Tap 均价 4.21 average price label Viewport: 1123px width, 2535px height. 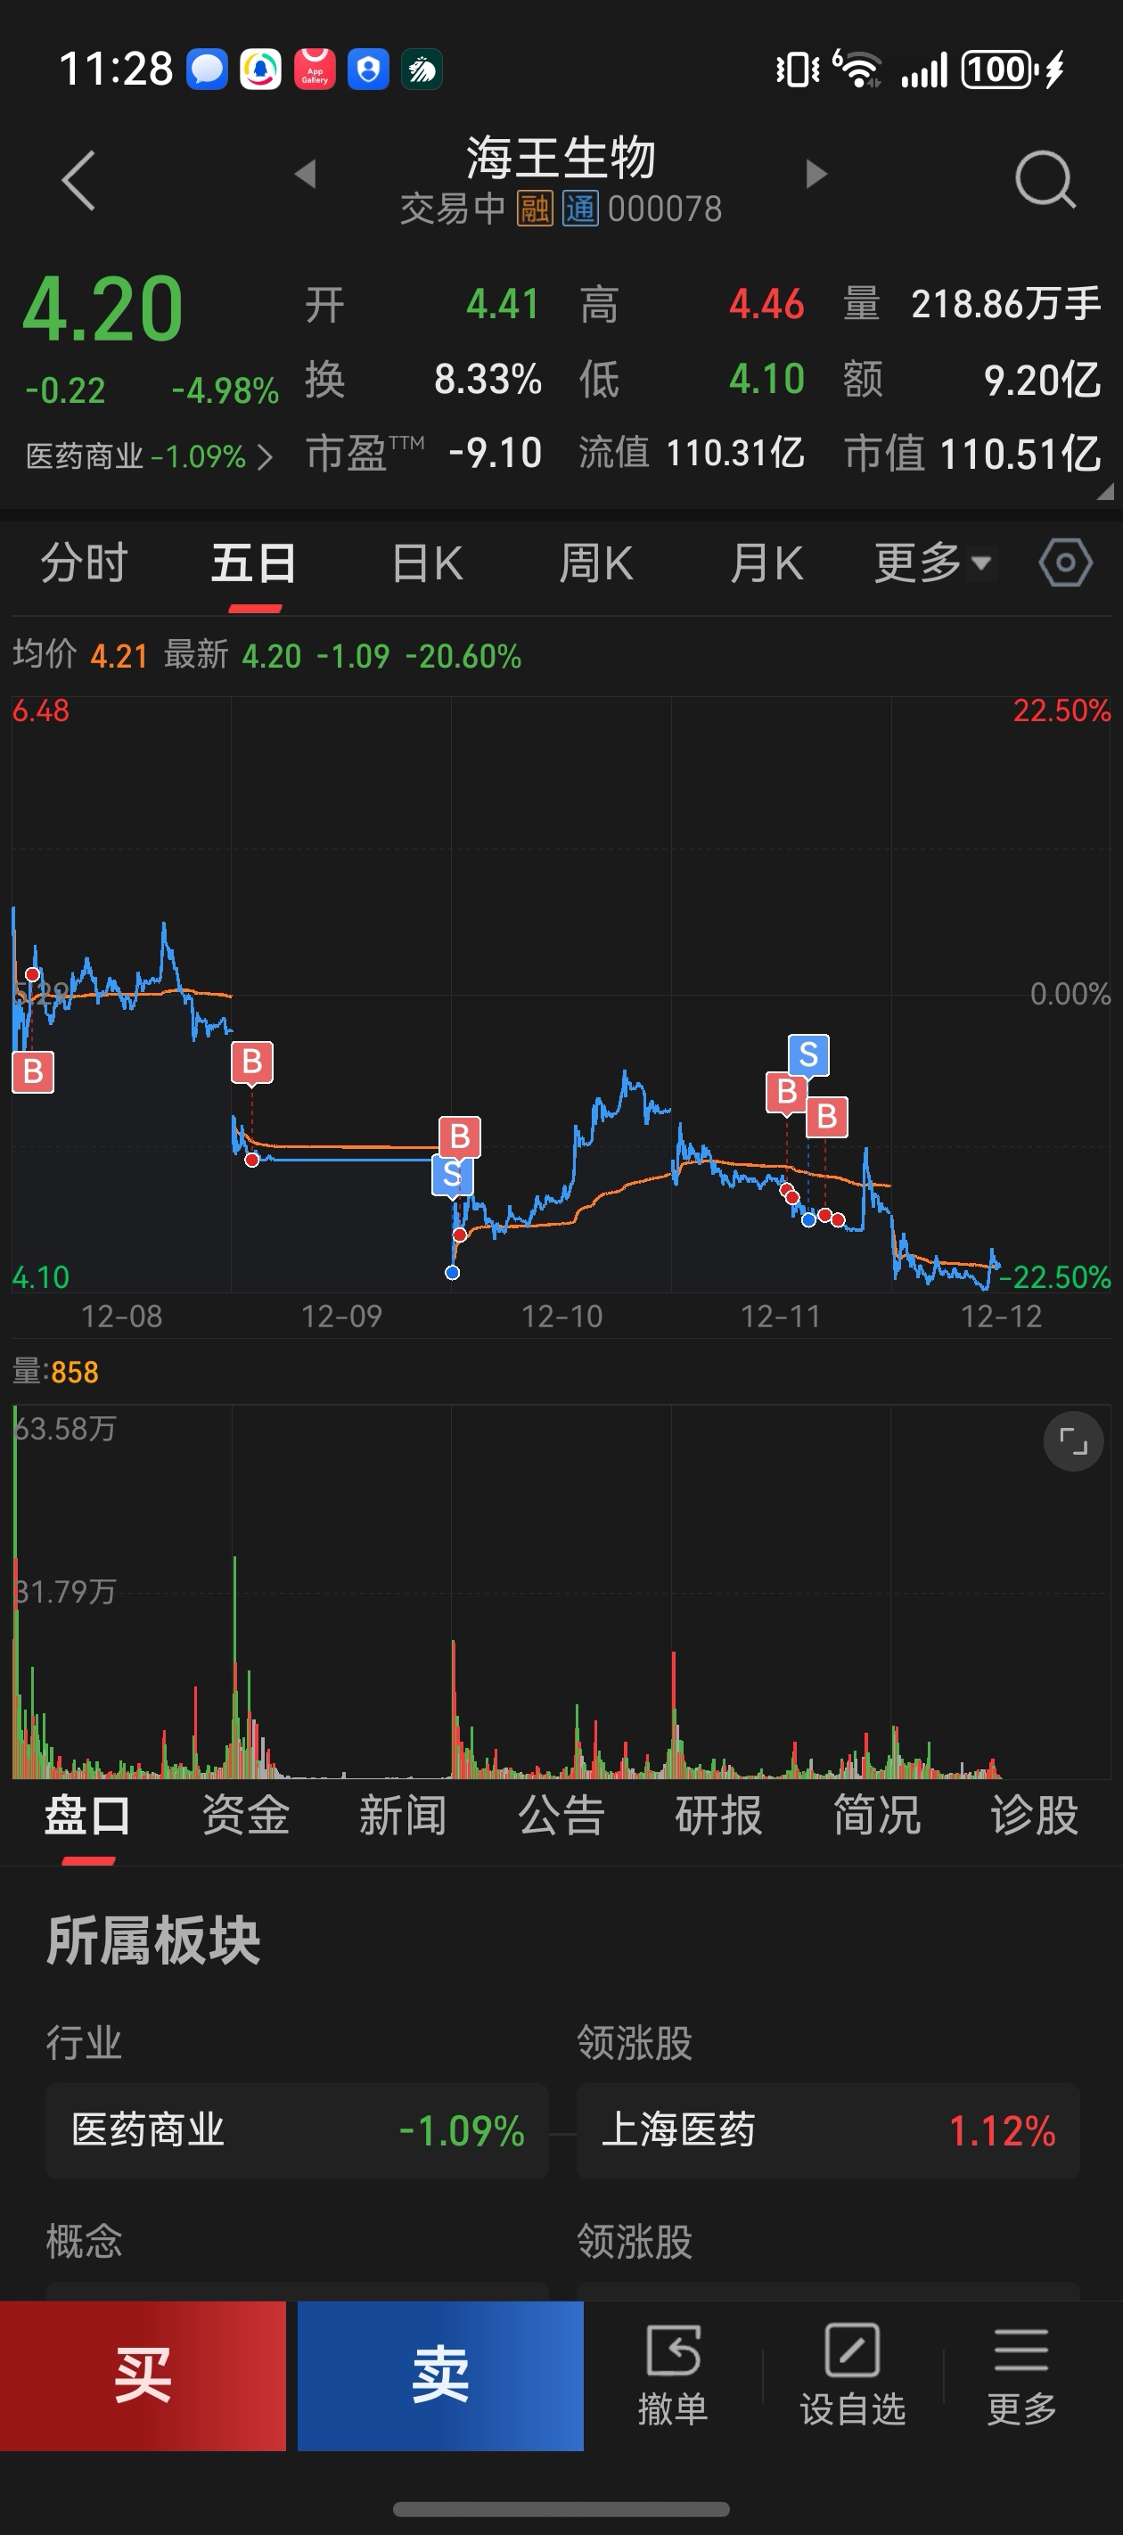point(79,654)
